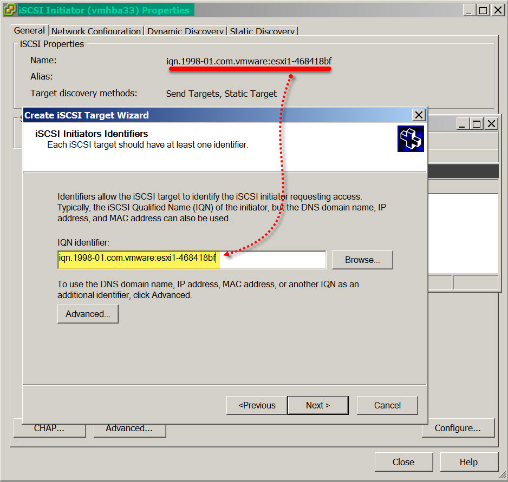Continue with the Next > button
Viewport: 508px width, 482px height.
[318, 405]
